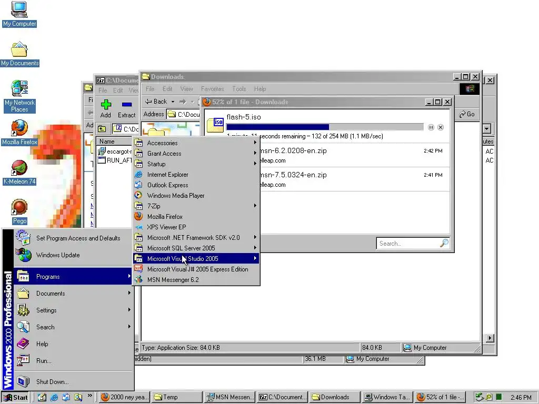Image resolution: width=539 pixels, height=404 pixels.
Task: Expand the Documents submenu arrow
Action: 129,293
